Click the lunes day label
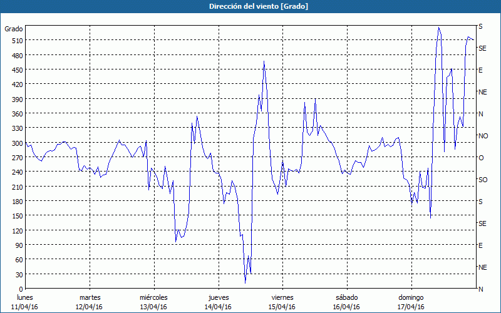Screen dimensions: 501x313 click(x=25, y=297)
